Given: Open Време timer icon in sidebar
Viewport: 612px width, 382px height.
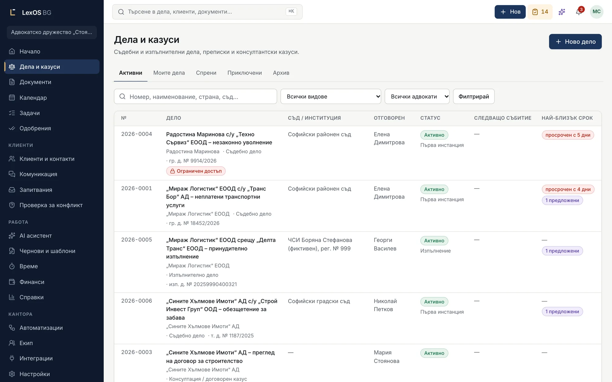Looking at the screenshot, I should (12, 266).
